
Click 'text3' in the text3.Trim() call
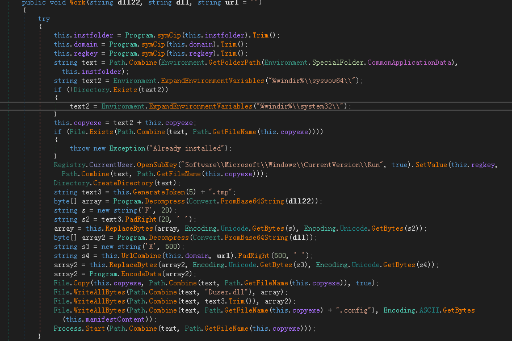tap(215, 302)
